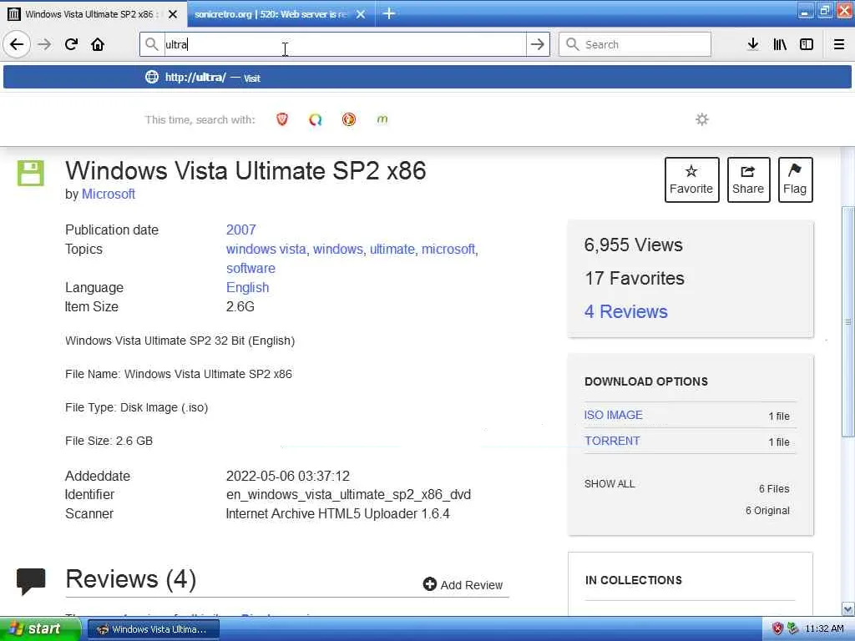855x641 pixels.
Task: Jump to 4 Reviews link
Action: point(626,312)
